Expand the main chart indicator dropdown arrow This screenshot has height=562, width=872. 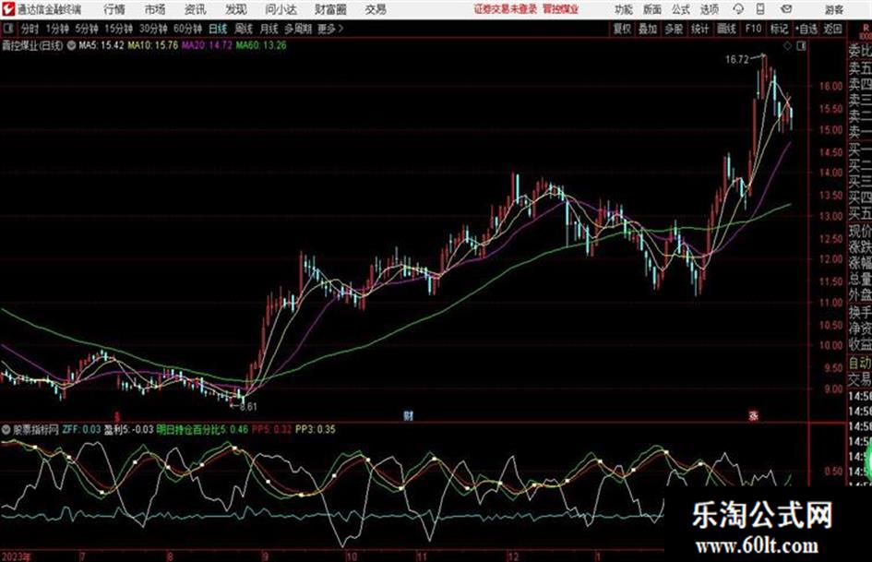[71, 45]
